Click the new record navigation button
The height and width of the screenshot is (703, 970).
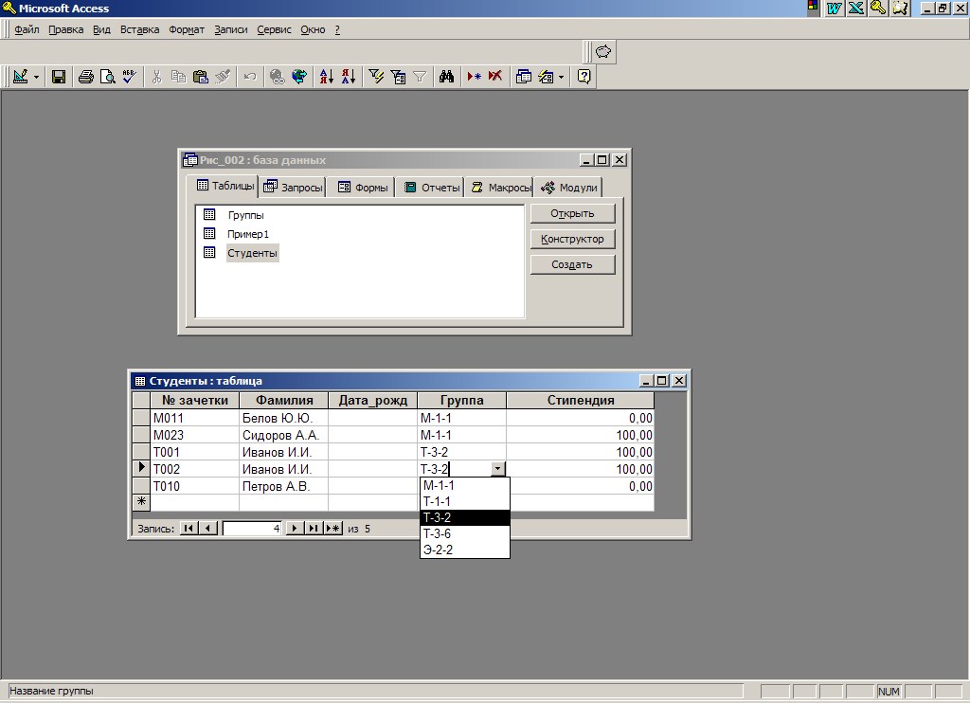(332, 529)
